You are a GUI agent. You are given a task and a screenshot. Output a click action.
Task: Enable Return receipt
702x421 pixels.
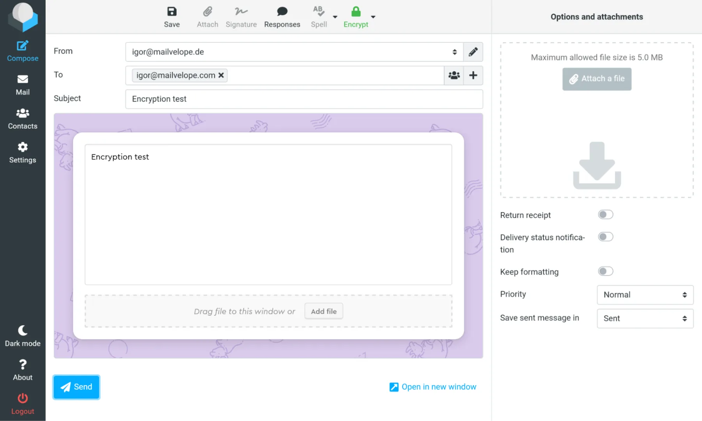(x=605, y=214)
